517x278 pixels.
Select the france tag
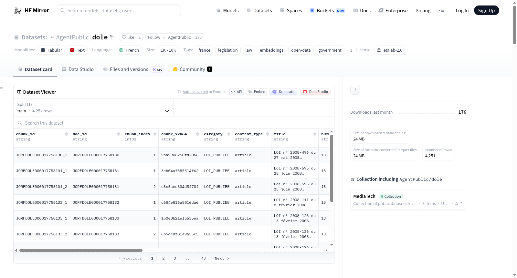click(205, 50)
